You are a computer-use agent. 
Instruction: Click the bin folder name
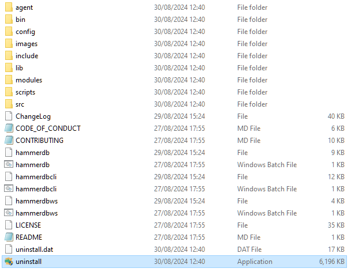click(x=20, y=20)
